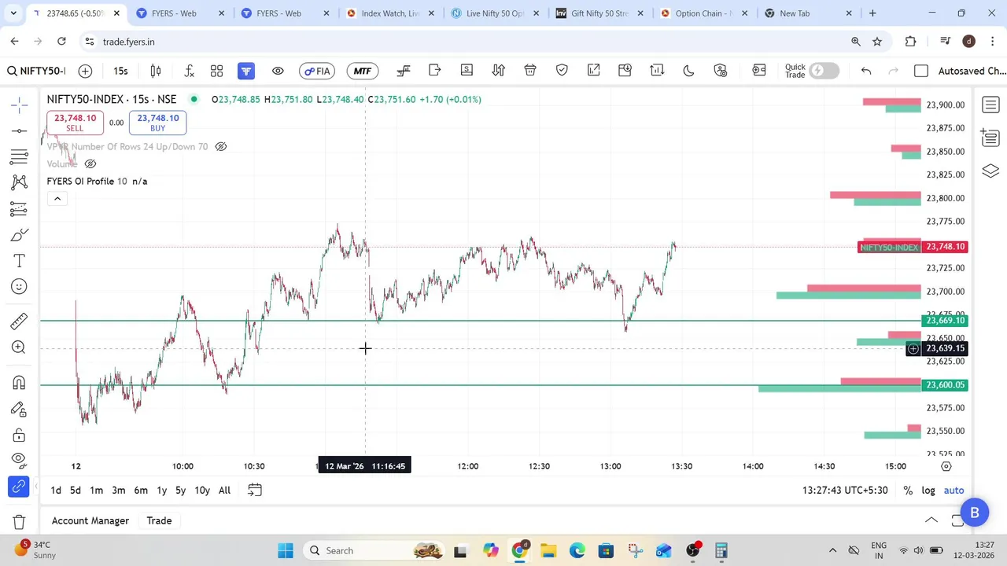
Task: Expand the system tray hidden icons
Action: pos(833,550)
